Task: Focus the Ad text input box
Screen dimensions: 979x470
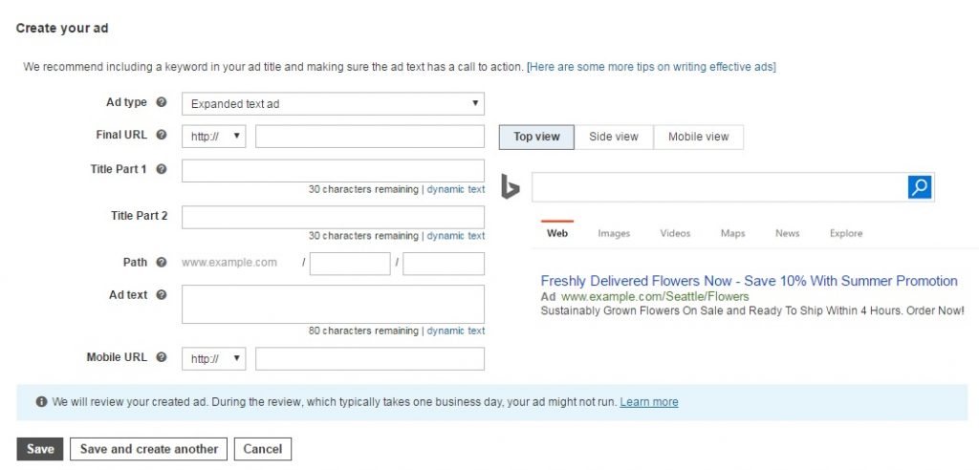Action: pyautogui.click(x=333, y=304)
